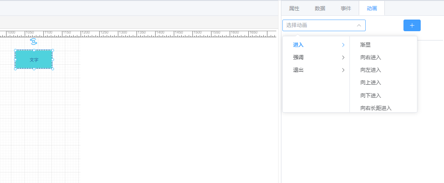Choose the 进入 animation category
The image size is (444, 183).
pyautogui.click(x=316, y=45)
